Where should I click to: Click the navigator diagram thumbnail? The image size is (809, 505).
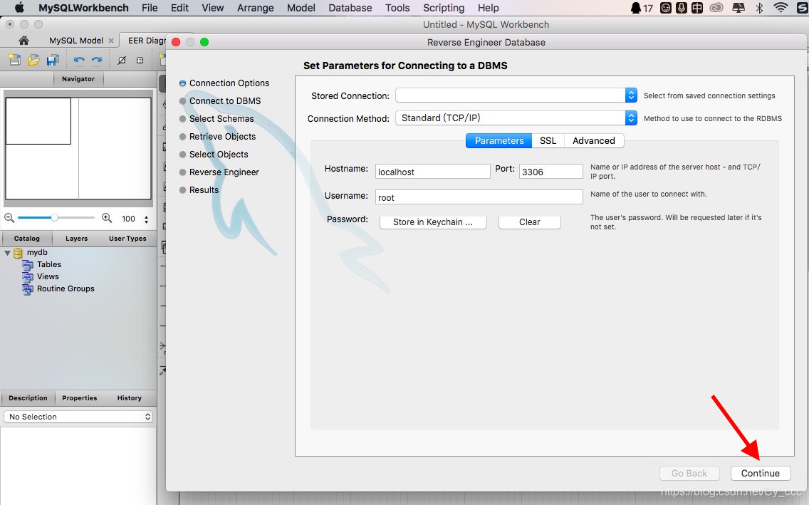(78, 148)
